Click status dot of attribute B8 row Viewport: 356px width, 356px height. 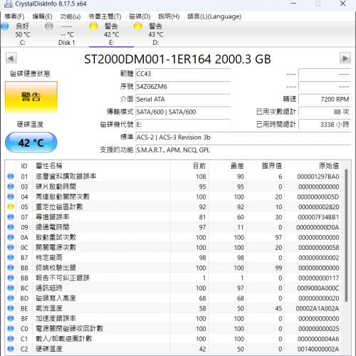click(11, 268)
